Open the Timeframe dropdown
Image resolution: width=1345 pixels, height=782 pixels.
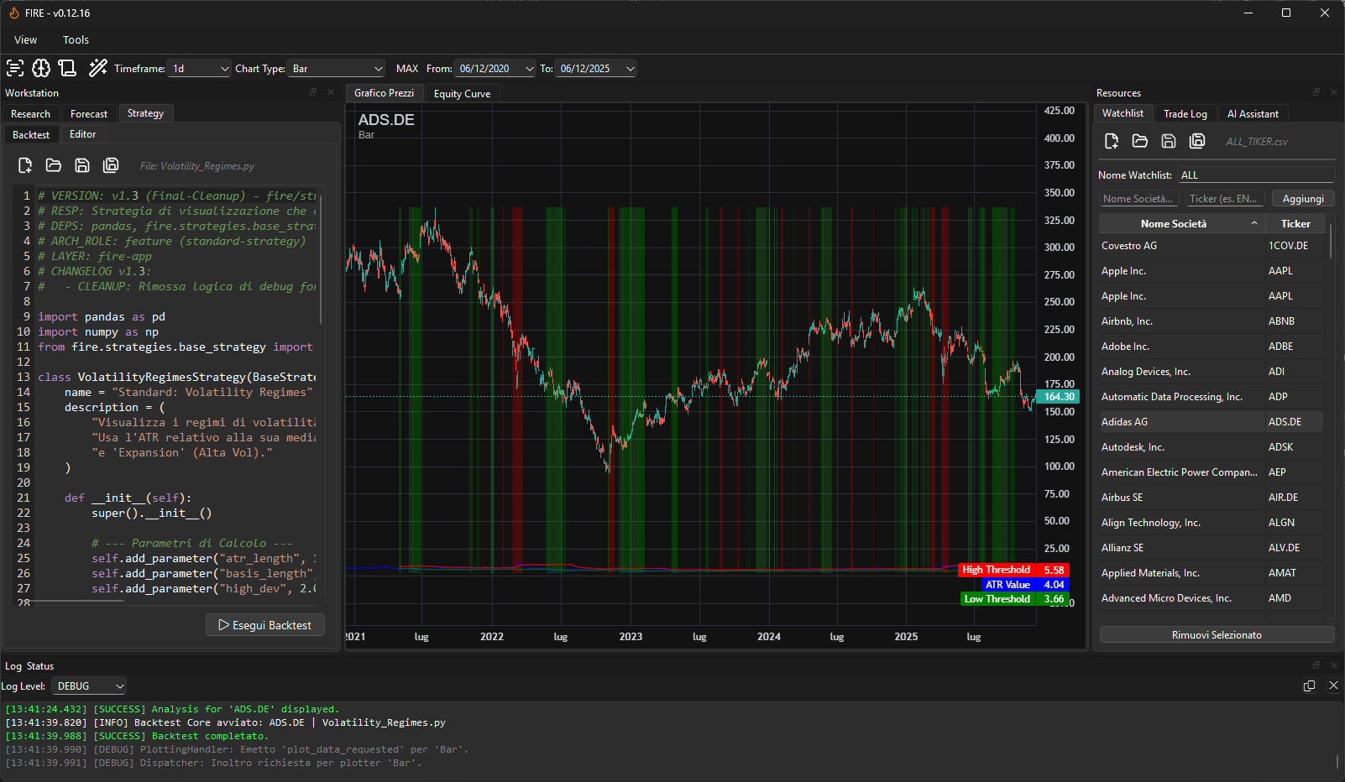click(200, 69)
